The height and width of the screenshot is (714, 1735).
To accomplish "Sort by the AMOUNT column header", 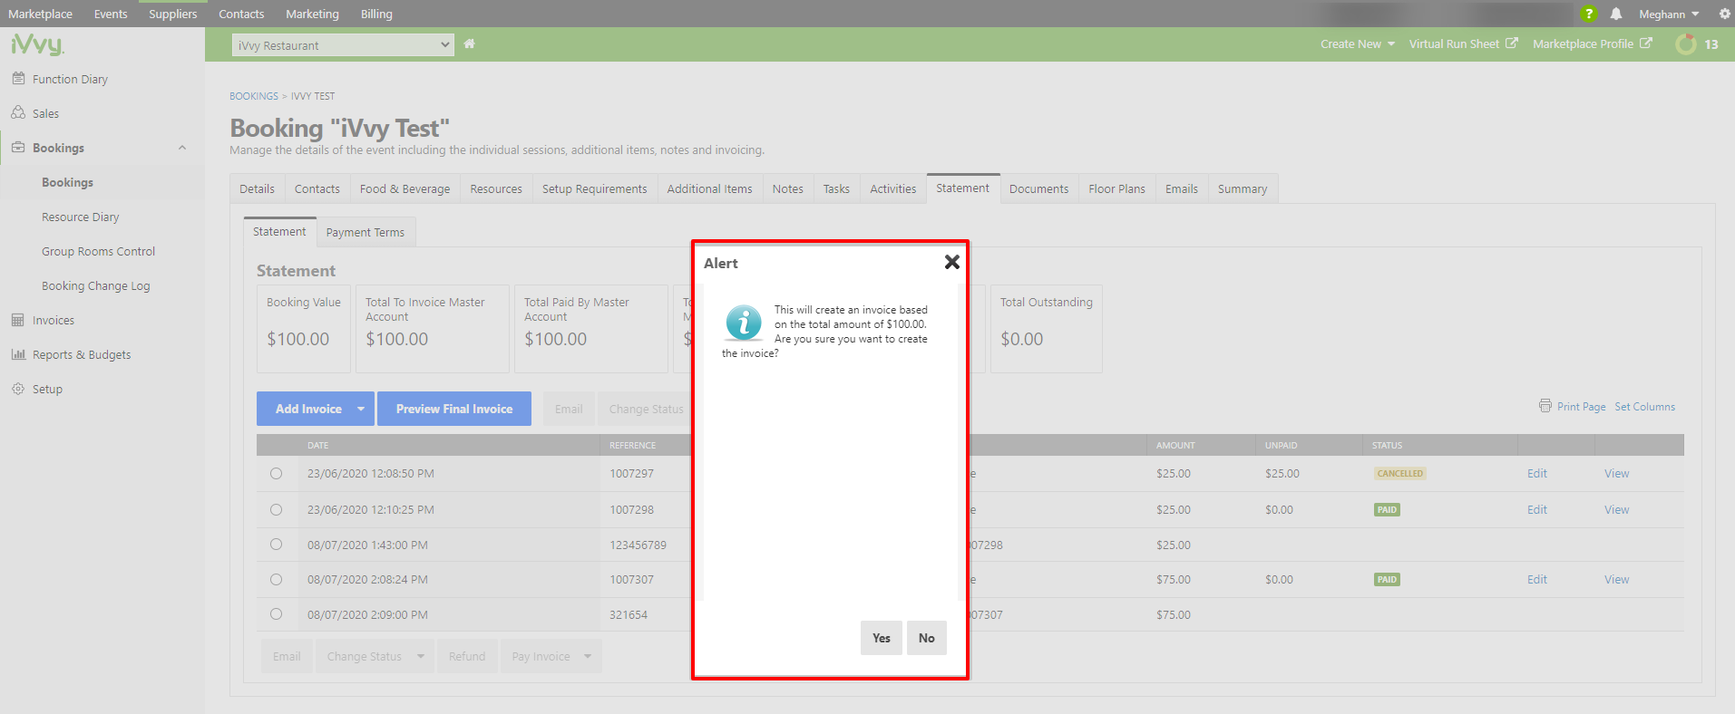I will click(1175, 445).
